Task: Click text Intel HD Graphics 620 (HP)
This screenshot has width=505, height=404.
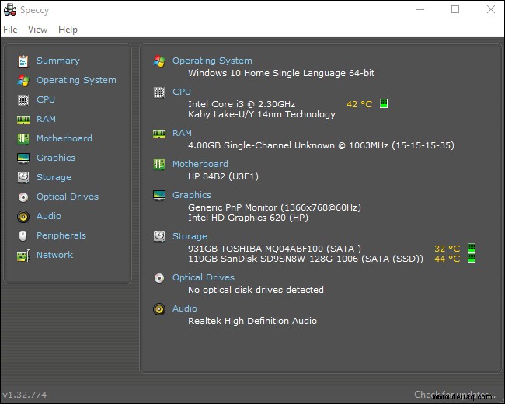Action: pos(248,218)
